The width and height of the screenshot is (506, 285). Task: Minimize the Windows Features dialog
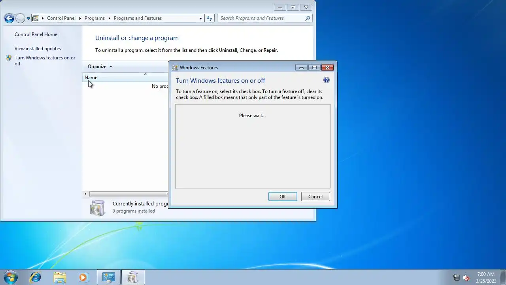pos(301,68)
